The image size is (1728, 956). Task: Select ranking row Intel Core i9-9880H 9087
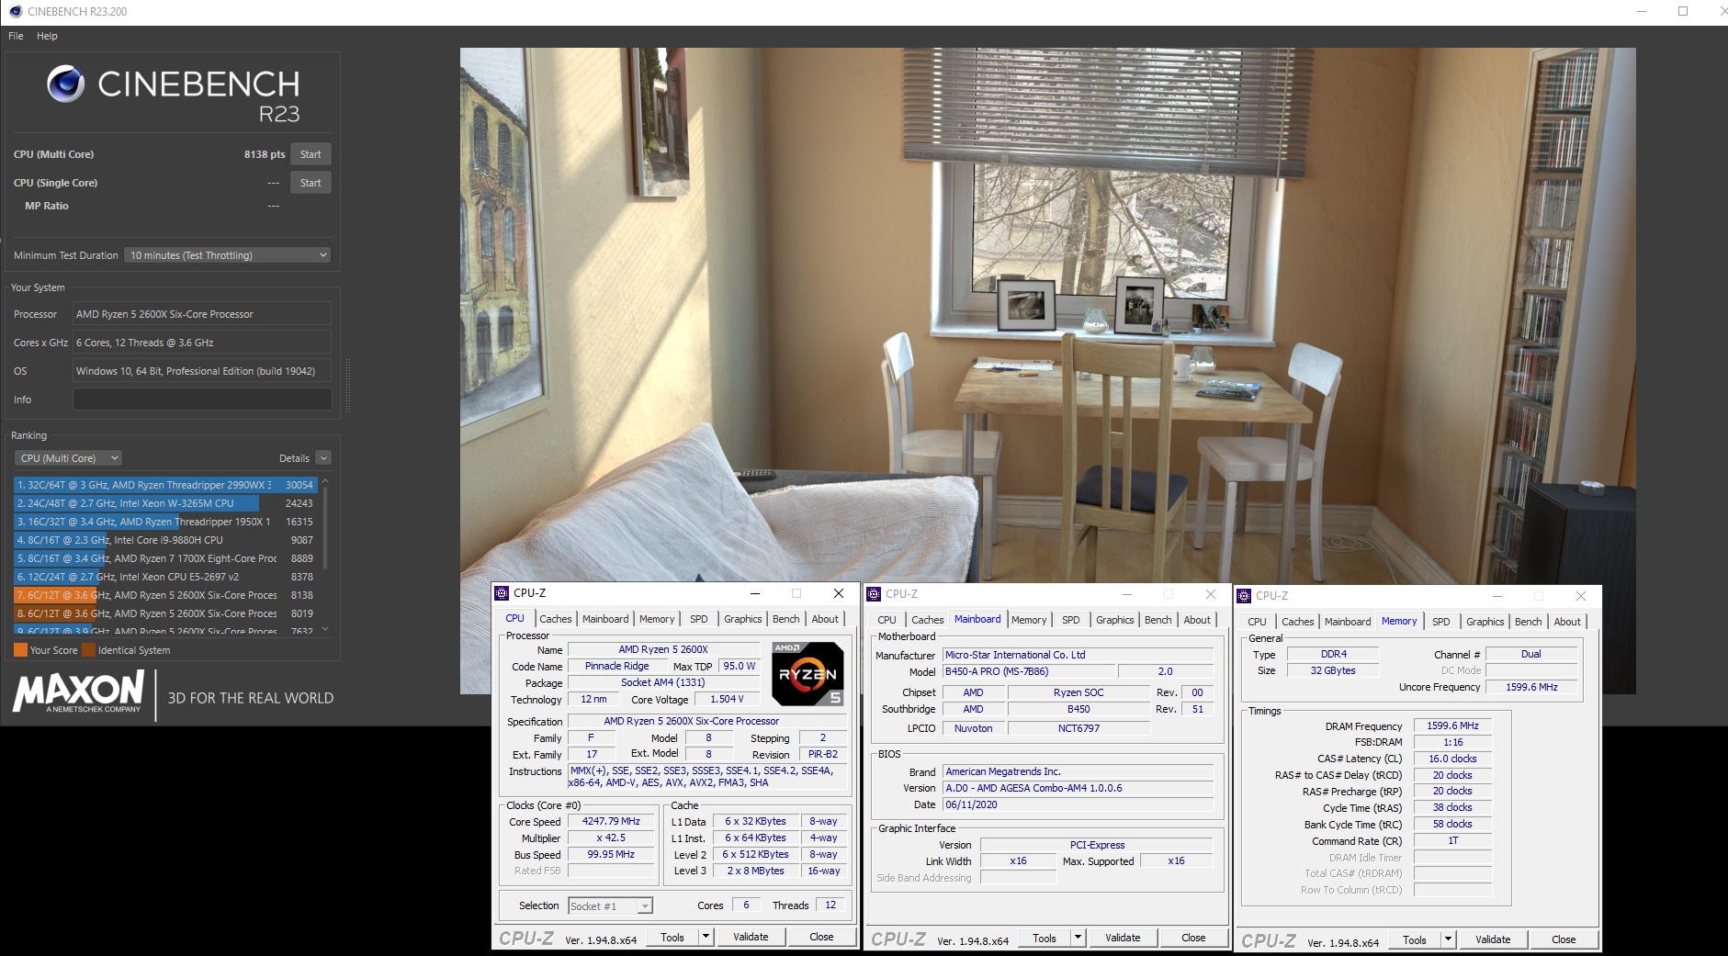(165, 540)
